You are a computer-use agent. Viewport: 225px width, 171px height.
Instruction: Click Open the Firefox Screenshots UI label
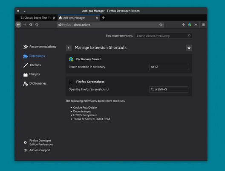(89, 89)
